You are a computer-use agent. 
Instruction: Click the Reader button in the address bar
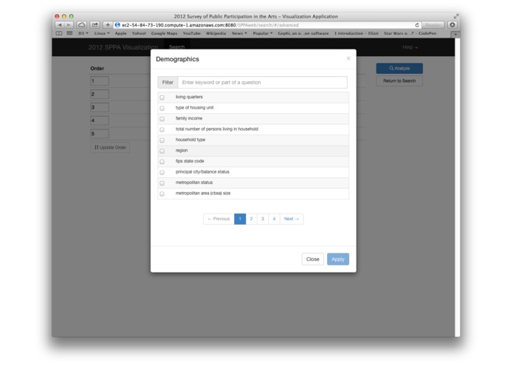click(433, 25)
